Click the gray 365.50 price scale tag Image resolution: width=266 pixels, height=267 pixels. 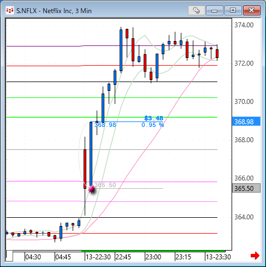246,188
